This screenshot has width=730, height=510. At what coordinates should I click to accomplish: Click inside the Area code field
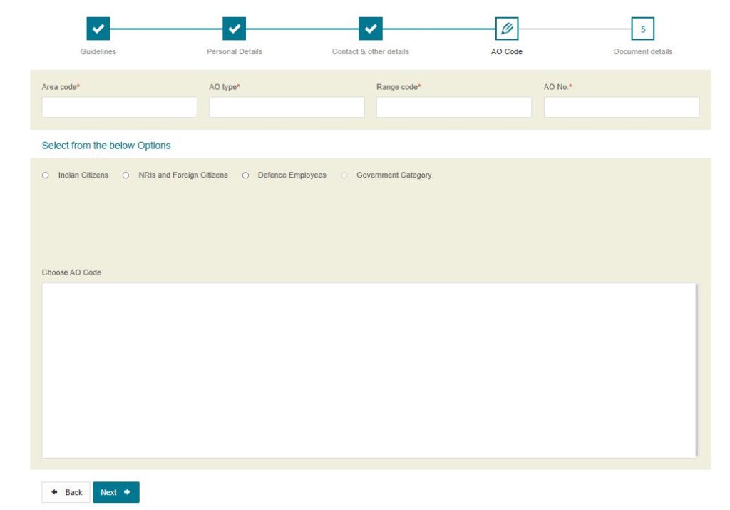[119, 107]
